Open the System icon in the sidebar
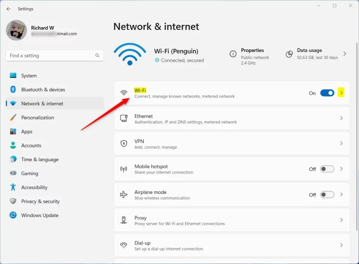Screen dimensions: 359x264 click(x=13, y=76)
